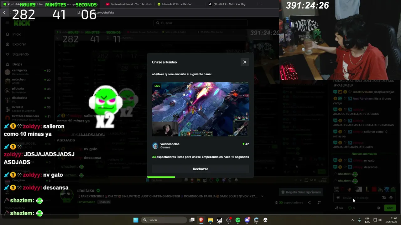Click the microphone tray icon
Screen dimensions: 401x225
359,220
